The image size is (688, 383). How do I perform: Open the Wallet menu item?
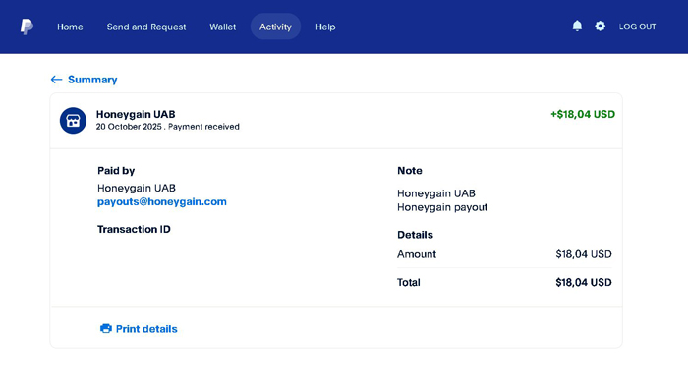click(x=222, y=27)
